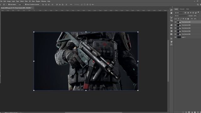The image size is (201, 113).
Task: Toggle the Auto-Select checkbox
Action: click(x=9, y=4)
